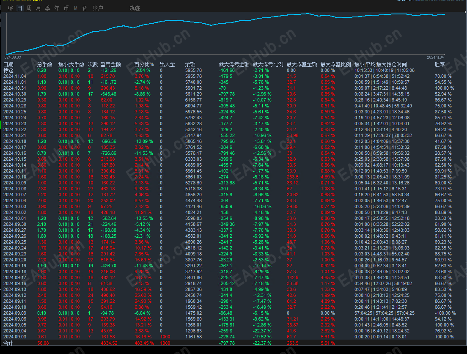Select the 2024.10.10 date row
This screenshot has width=467, height=354.
click(x=14, y=177)
